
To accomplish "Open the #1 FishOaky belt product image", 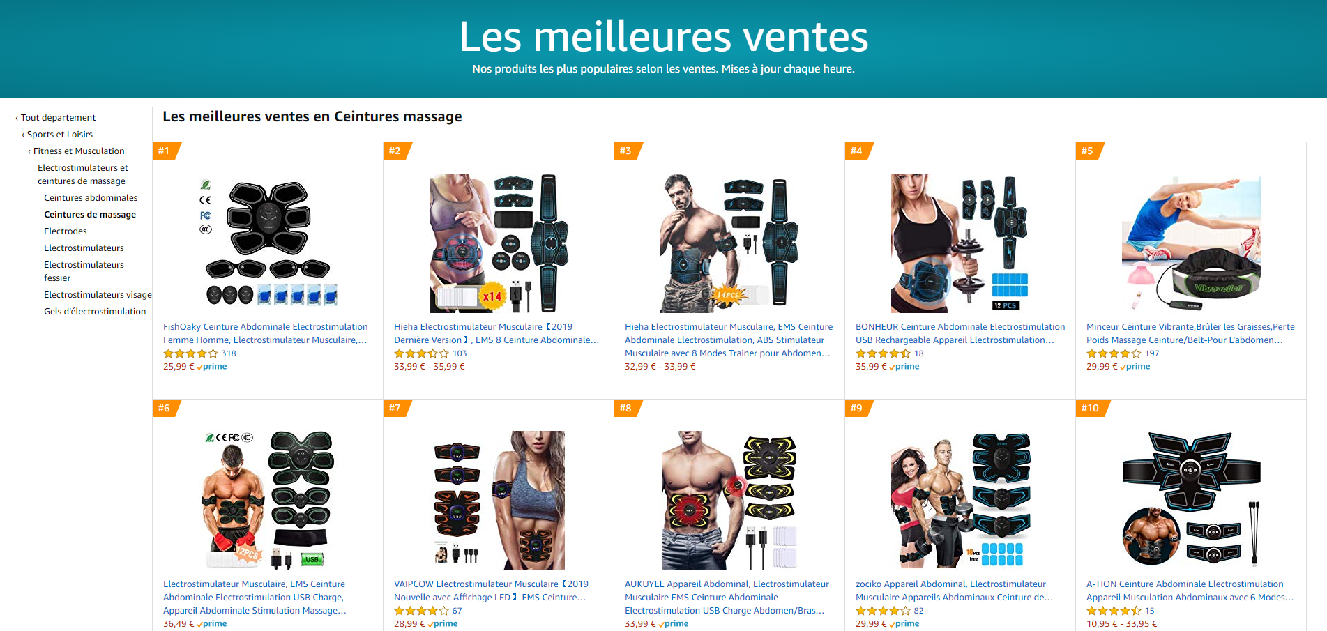I will 268,243.
